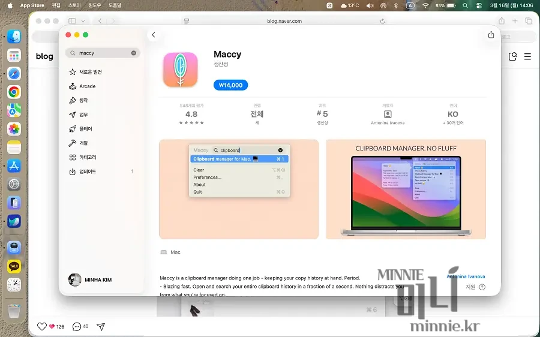This screenshot has height=337, width=540.
Task: Open Maps from the Dock
Action: (x=14, y=110)
